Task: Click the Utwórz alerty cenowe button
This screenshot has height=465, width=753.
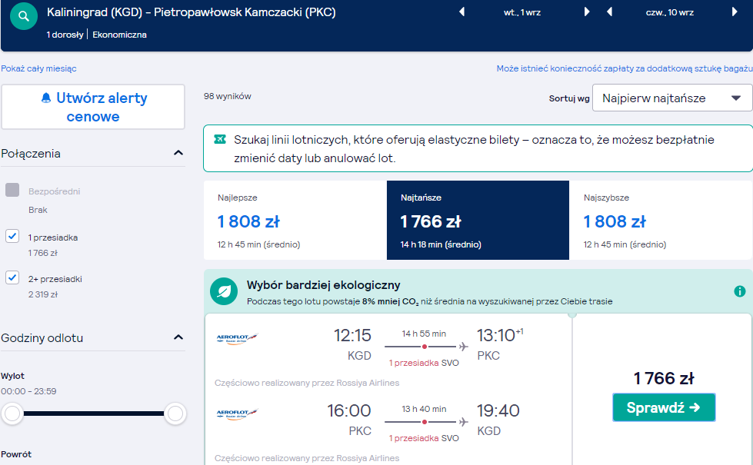Action: [93, 107]
